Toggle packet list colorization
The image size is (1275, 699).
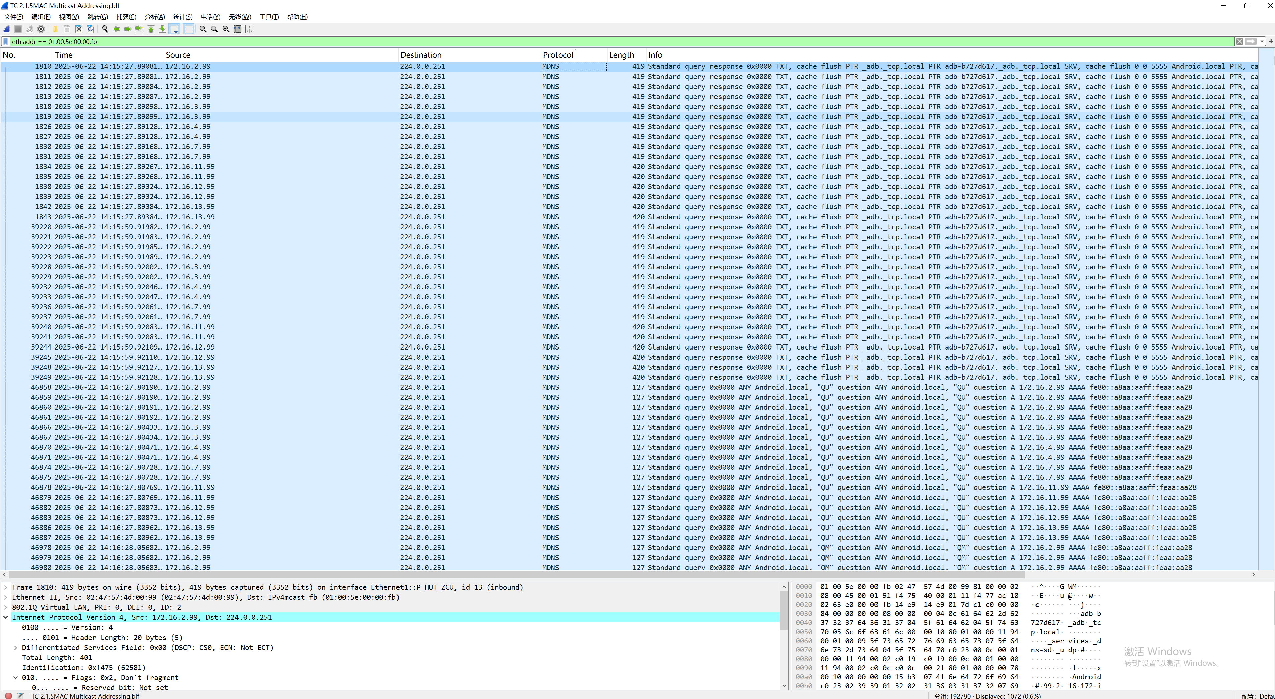pos(189,29)
